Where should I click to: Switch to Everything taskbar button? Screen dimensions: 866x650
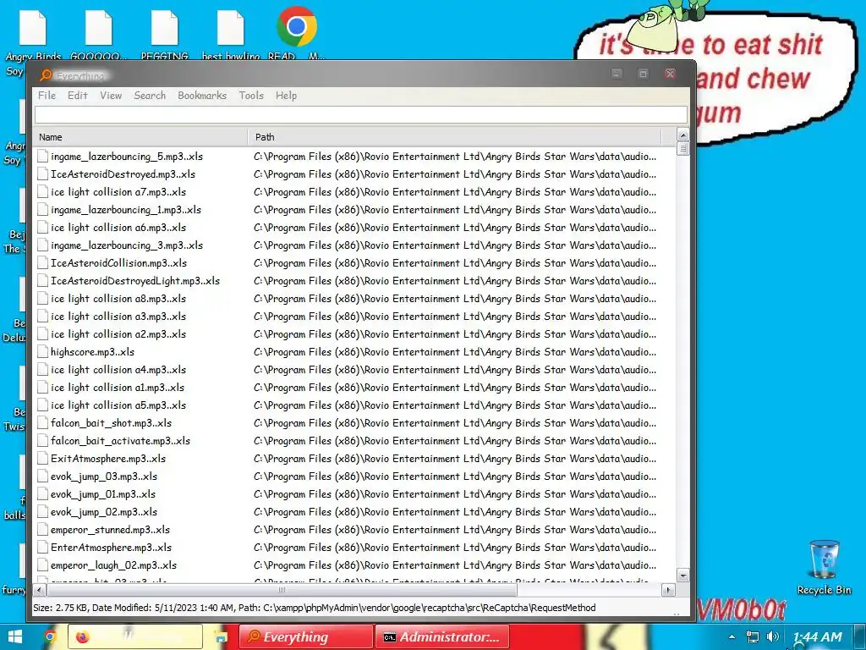(306, 636)
